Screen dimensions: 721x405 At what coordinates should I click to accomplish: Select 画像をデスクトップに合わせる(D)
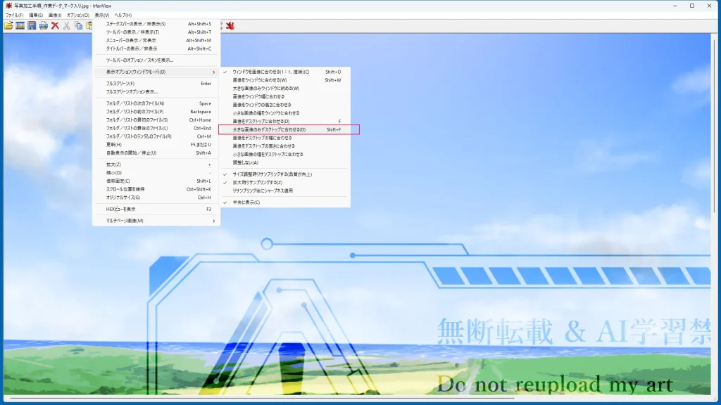coord(284,121)
